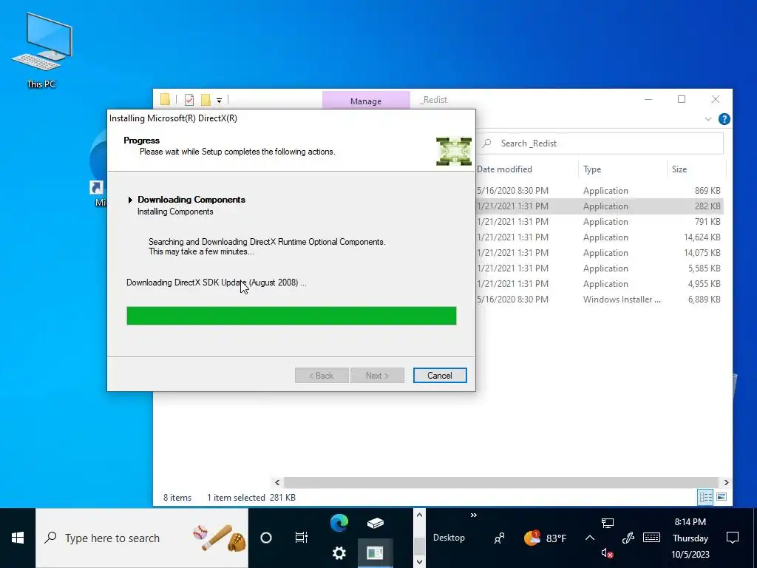Select the 869 KB application row

pos(600,191)
